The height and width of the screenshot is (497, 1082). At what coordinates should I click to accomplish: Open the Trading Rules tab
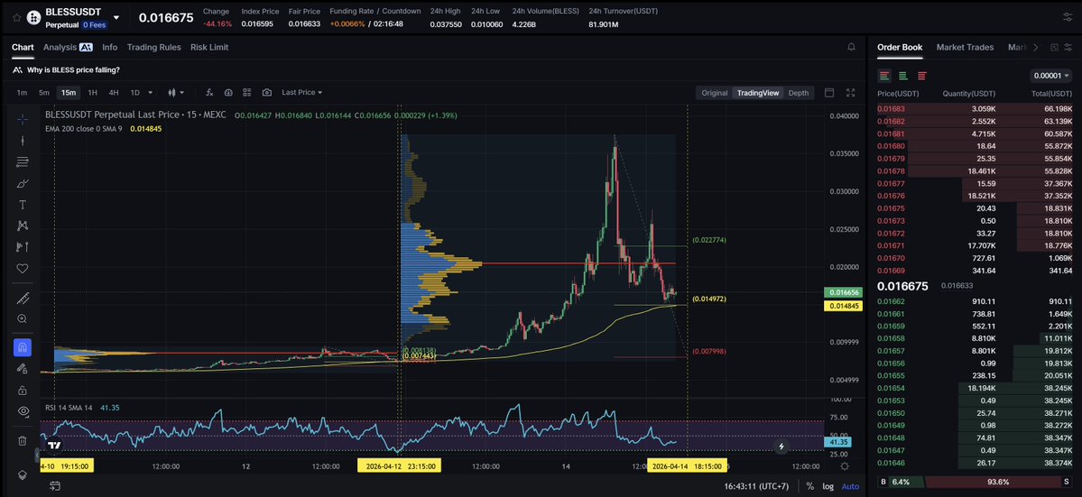(154, 47)
